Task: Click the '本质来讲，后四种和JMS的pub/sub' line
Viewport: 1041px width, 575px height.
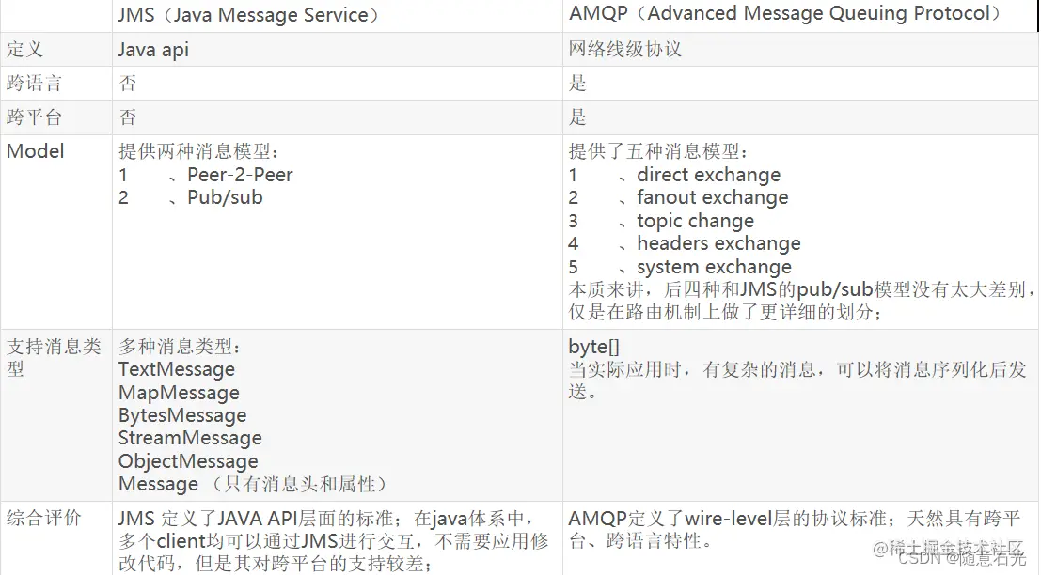Action: (x=802, y=289)
